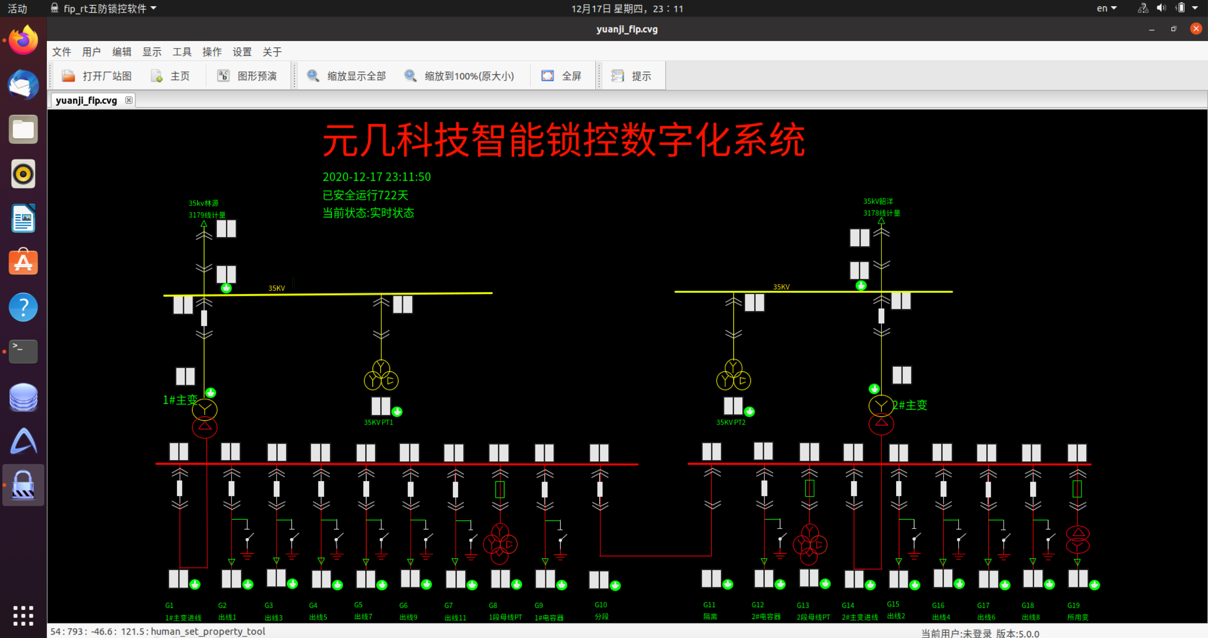The width and height of the screenshot is (1208, 638).
Task: Click green lock indicator under 35KV PT1
Action: [x=397, y=412]
